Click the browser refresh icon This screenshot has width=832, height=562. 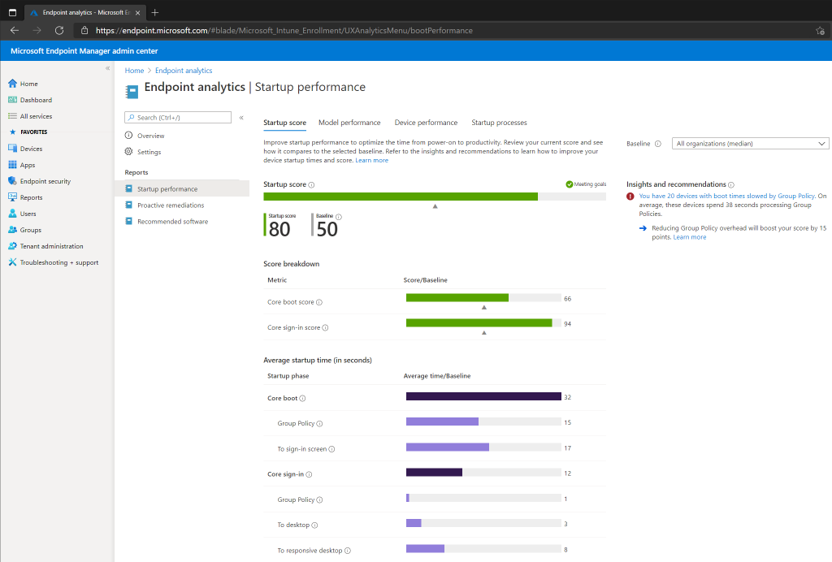point(59,30)
